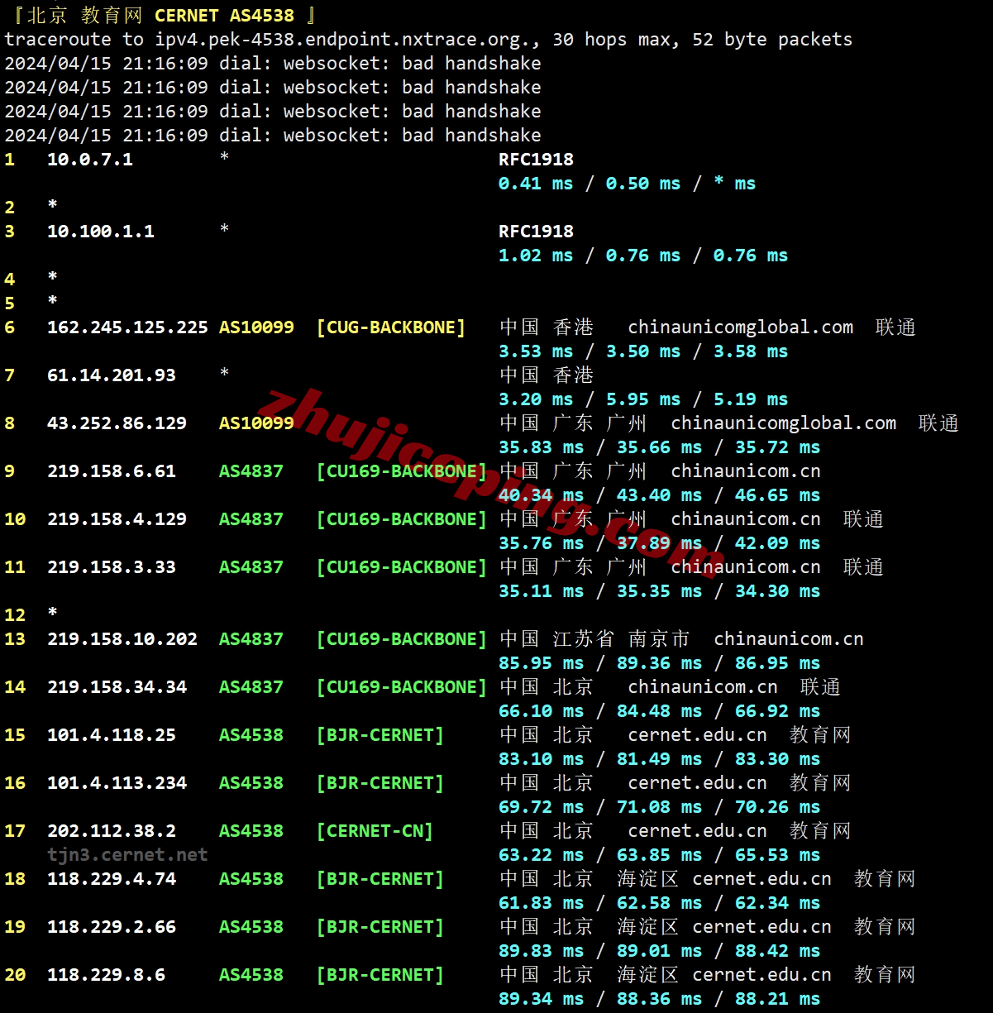Click hop number 20
Screen dimensions: 993x1013
[x=15, y=975]
